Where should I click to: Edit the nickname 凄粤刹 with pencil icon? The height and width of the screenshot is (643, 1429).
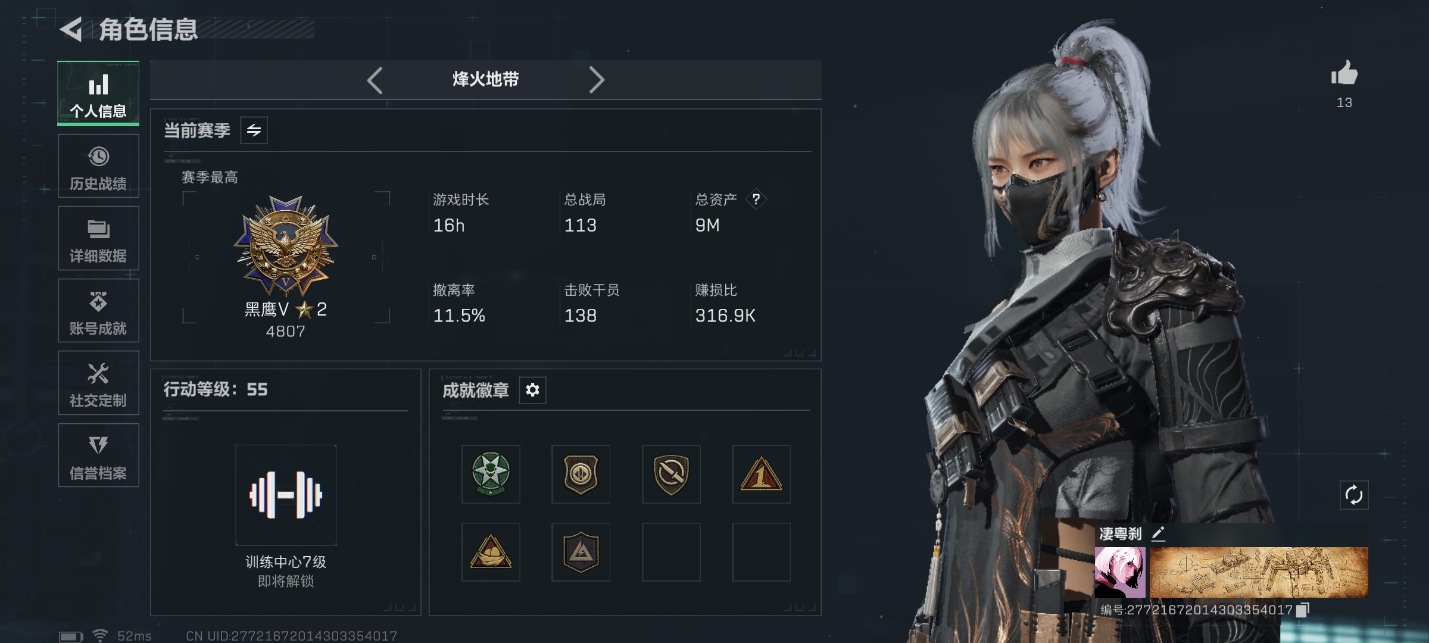(x=1158, y=533)
